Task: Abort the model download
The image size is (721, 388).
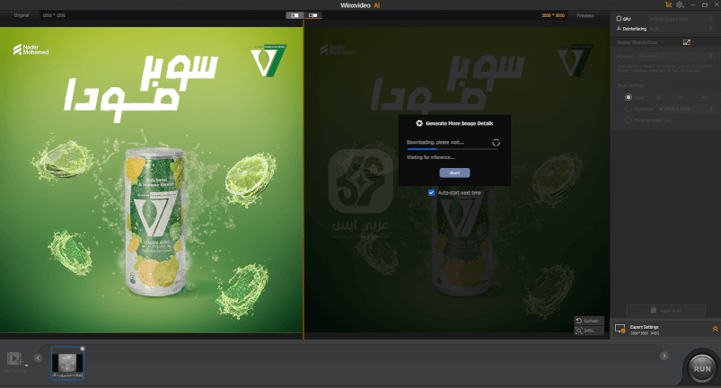Action: click(454, 172)
